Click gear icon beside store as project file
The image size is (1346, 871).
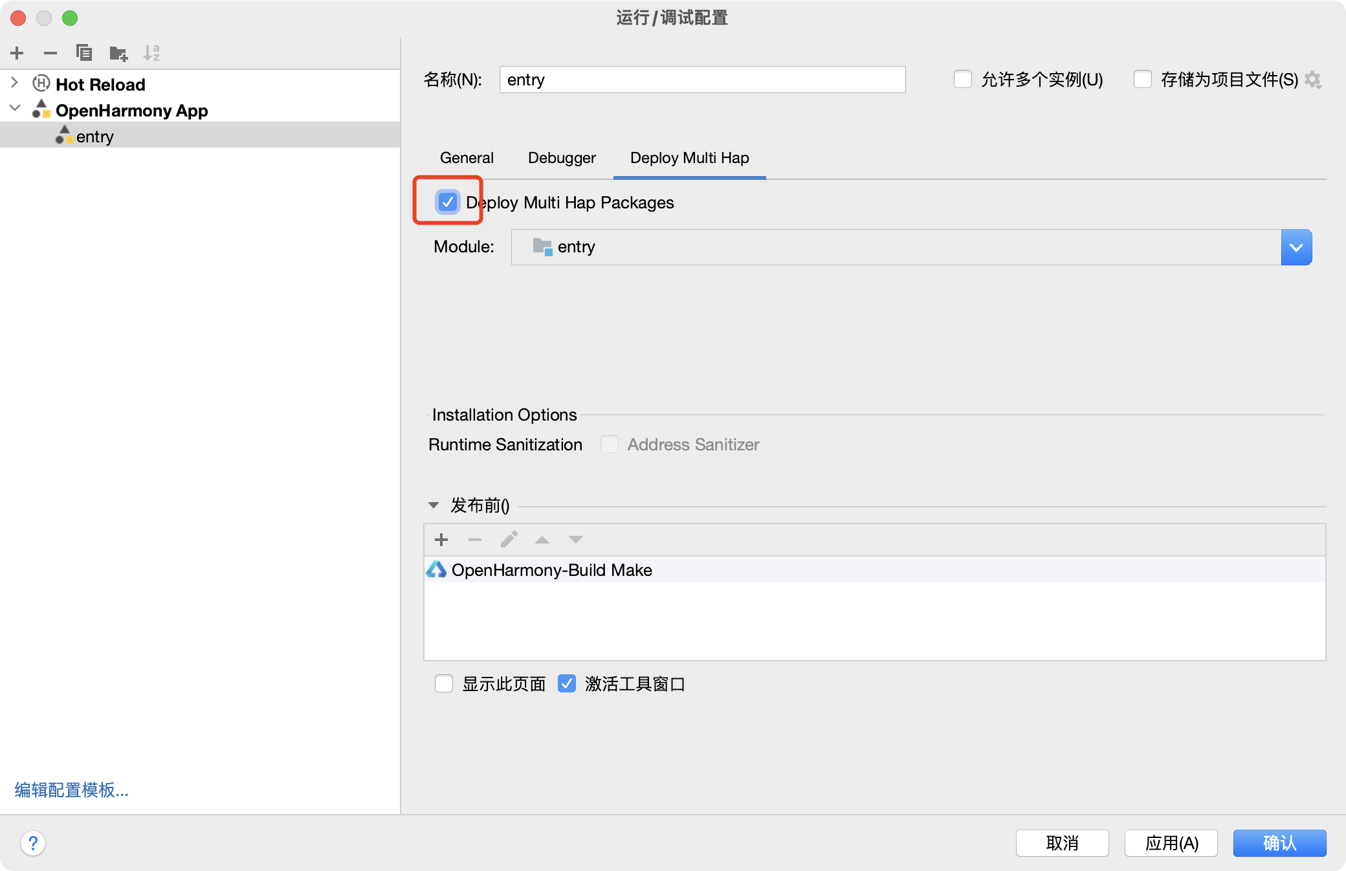[1313, 80]
